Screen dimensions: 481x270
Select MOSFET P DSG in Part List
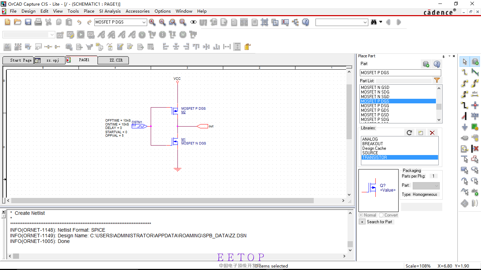pos(375,106)
